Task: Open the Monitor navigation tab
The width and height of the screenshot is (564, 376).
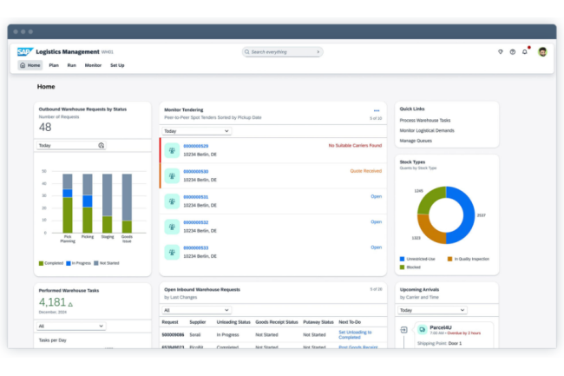Action: 93,65
